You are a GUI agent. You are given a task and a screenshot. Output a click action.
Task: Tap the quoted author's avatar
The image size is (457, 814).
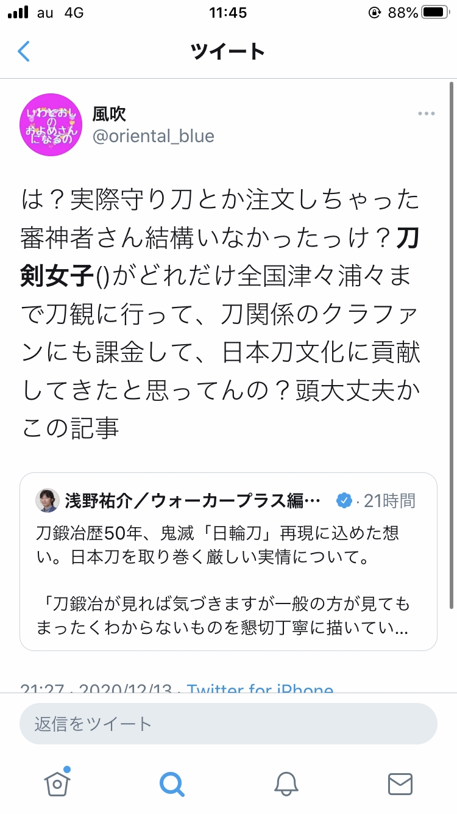48,501
